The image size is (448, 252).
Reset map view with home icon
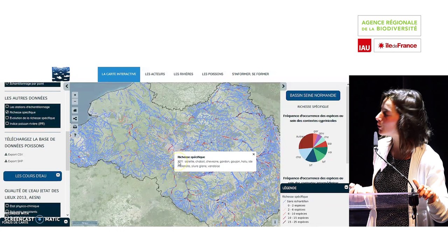pos(75,110)
